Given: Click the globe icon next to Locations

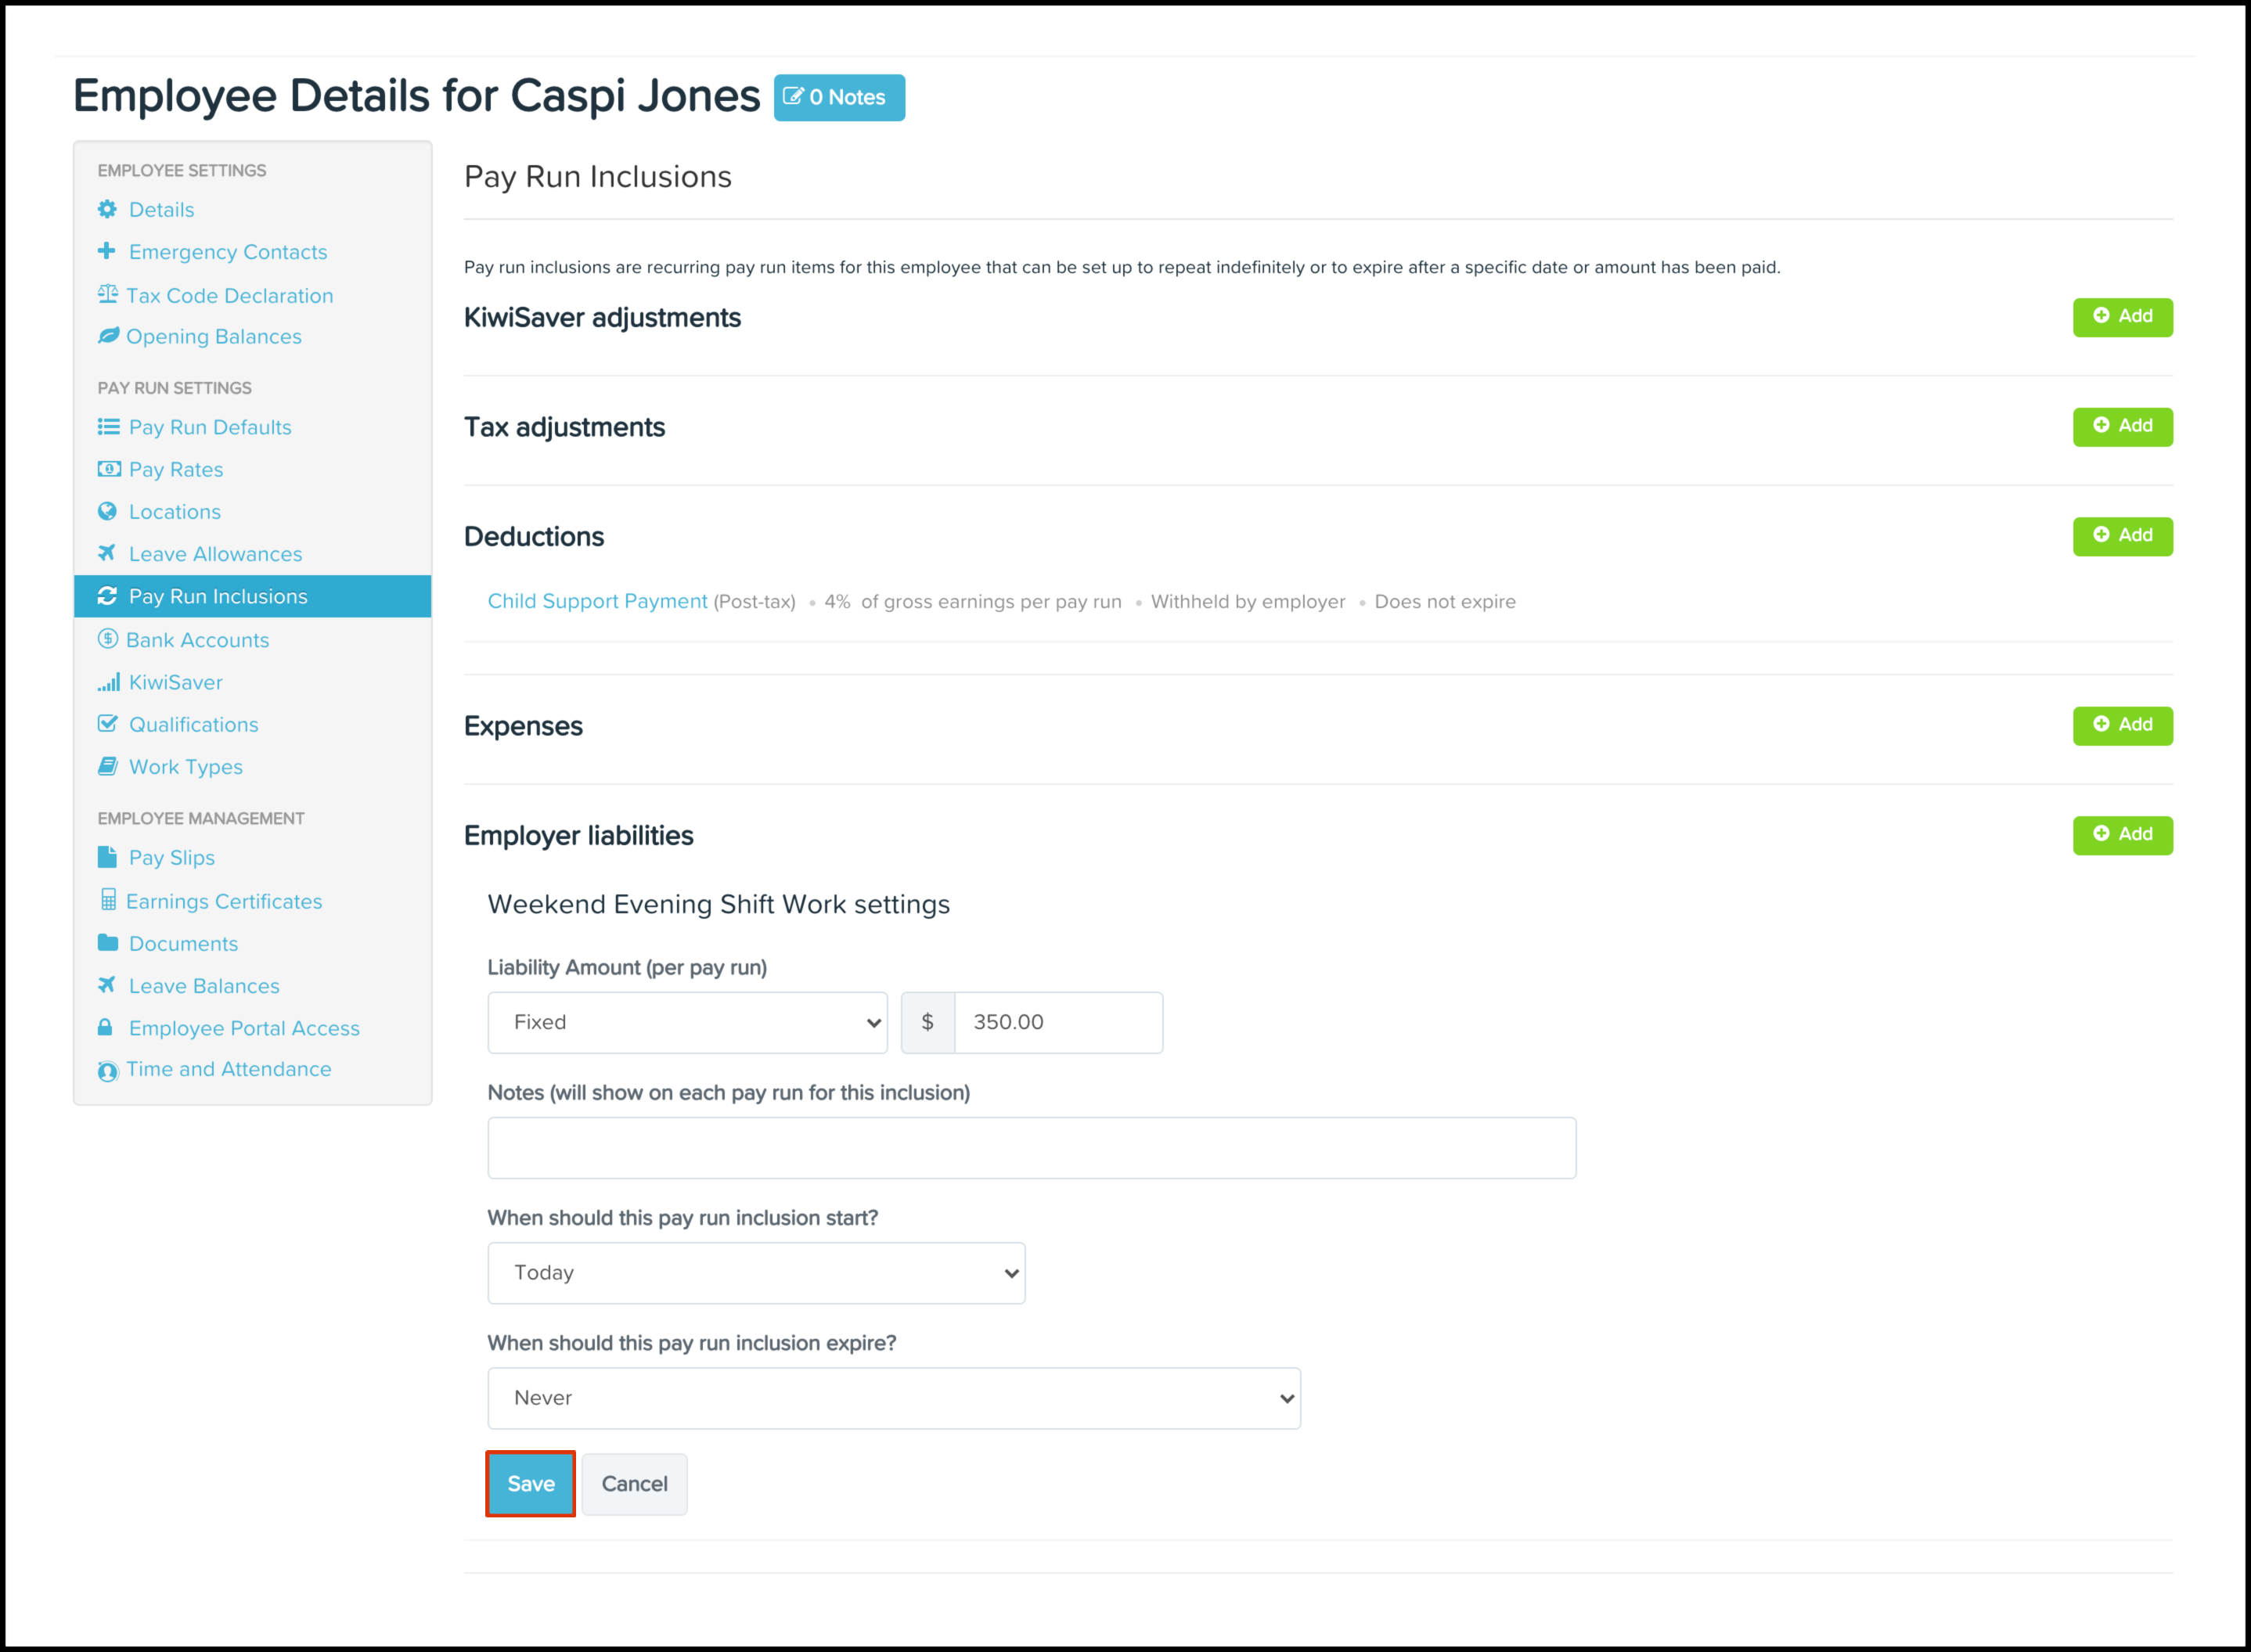Looking at the screenshot, I should point(107,511).
